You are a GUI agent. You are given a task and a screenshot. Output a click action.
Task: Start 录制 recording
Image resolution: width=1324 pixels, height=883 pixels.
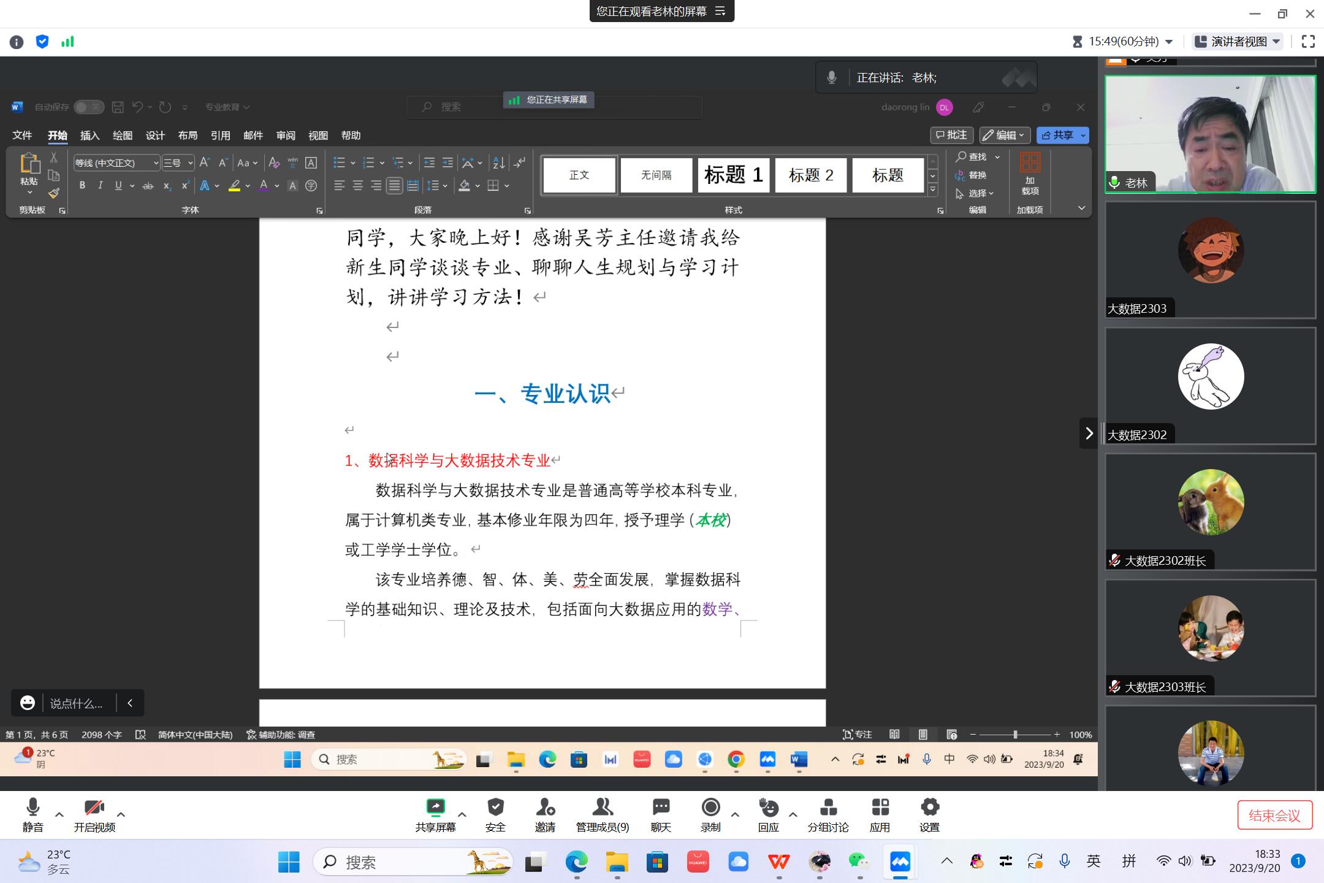coord(710,815)
